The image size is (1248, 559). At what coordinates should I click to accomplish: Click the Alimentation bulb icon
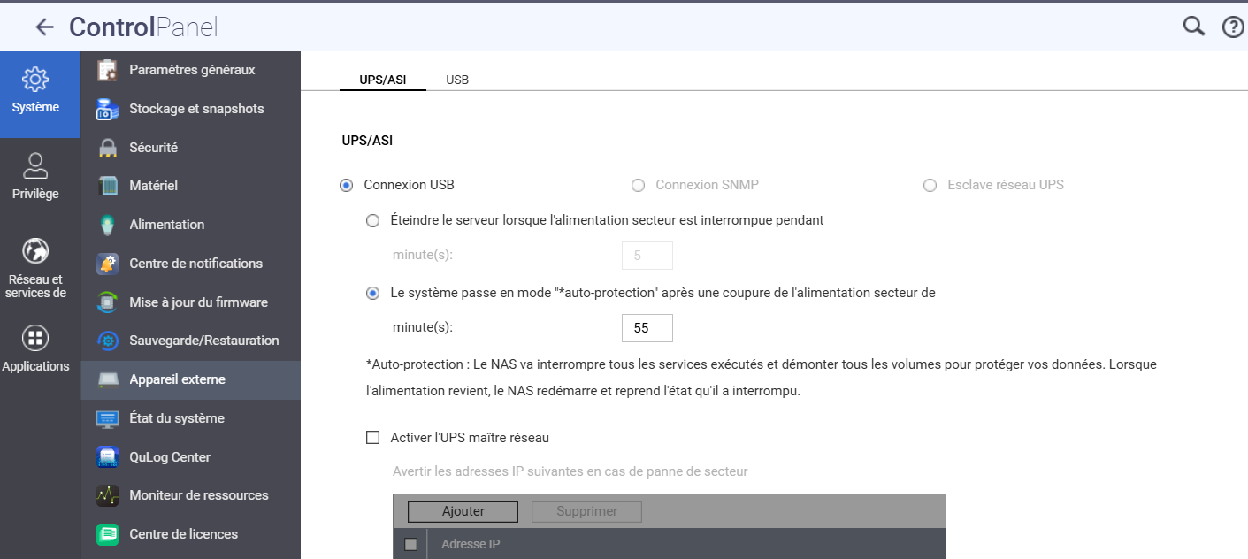tap(107, 225)
